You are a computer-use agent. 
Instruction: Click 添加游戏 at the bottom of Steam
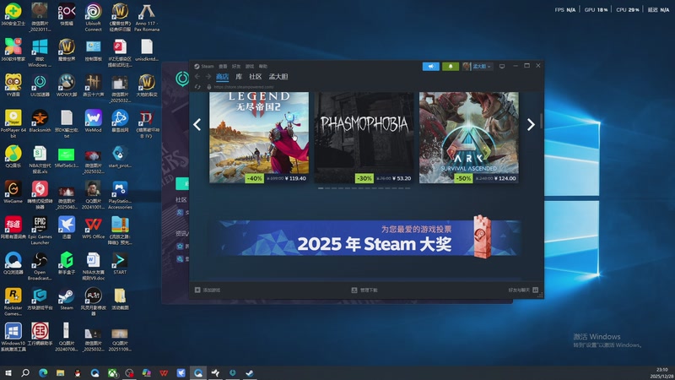(x=208, y=290)
